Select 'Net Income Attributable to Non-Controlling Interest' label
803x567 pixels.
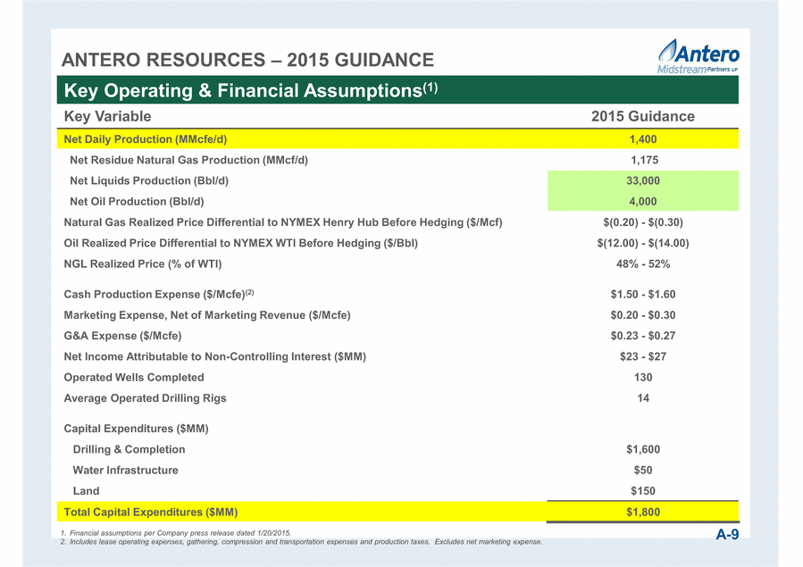215,356
